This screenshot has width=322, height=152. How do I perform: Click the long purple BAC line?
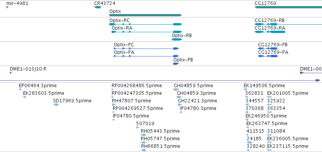click(151, 80)
